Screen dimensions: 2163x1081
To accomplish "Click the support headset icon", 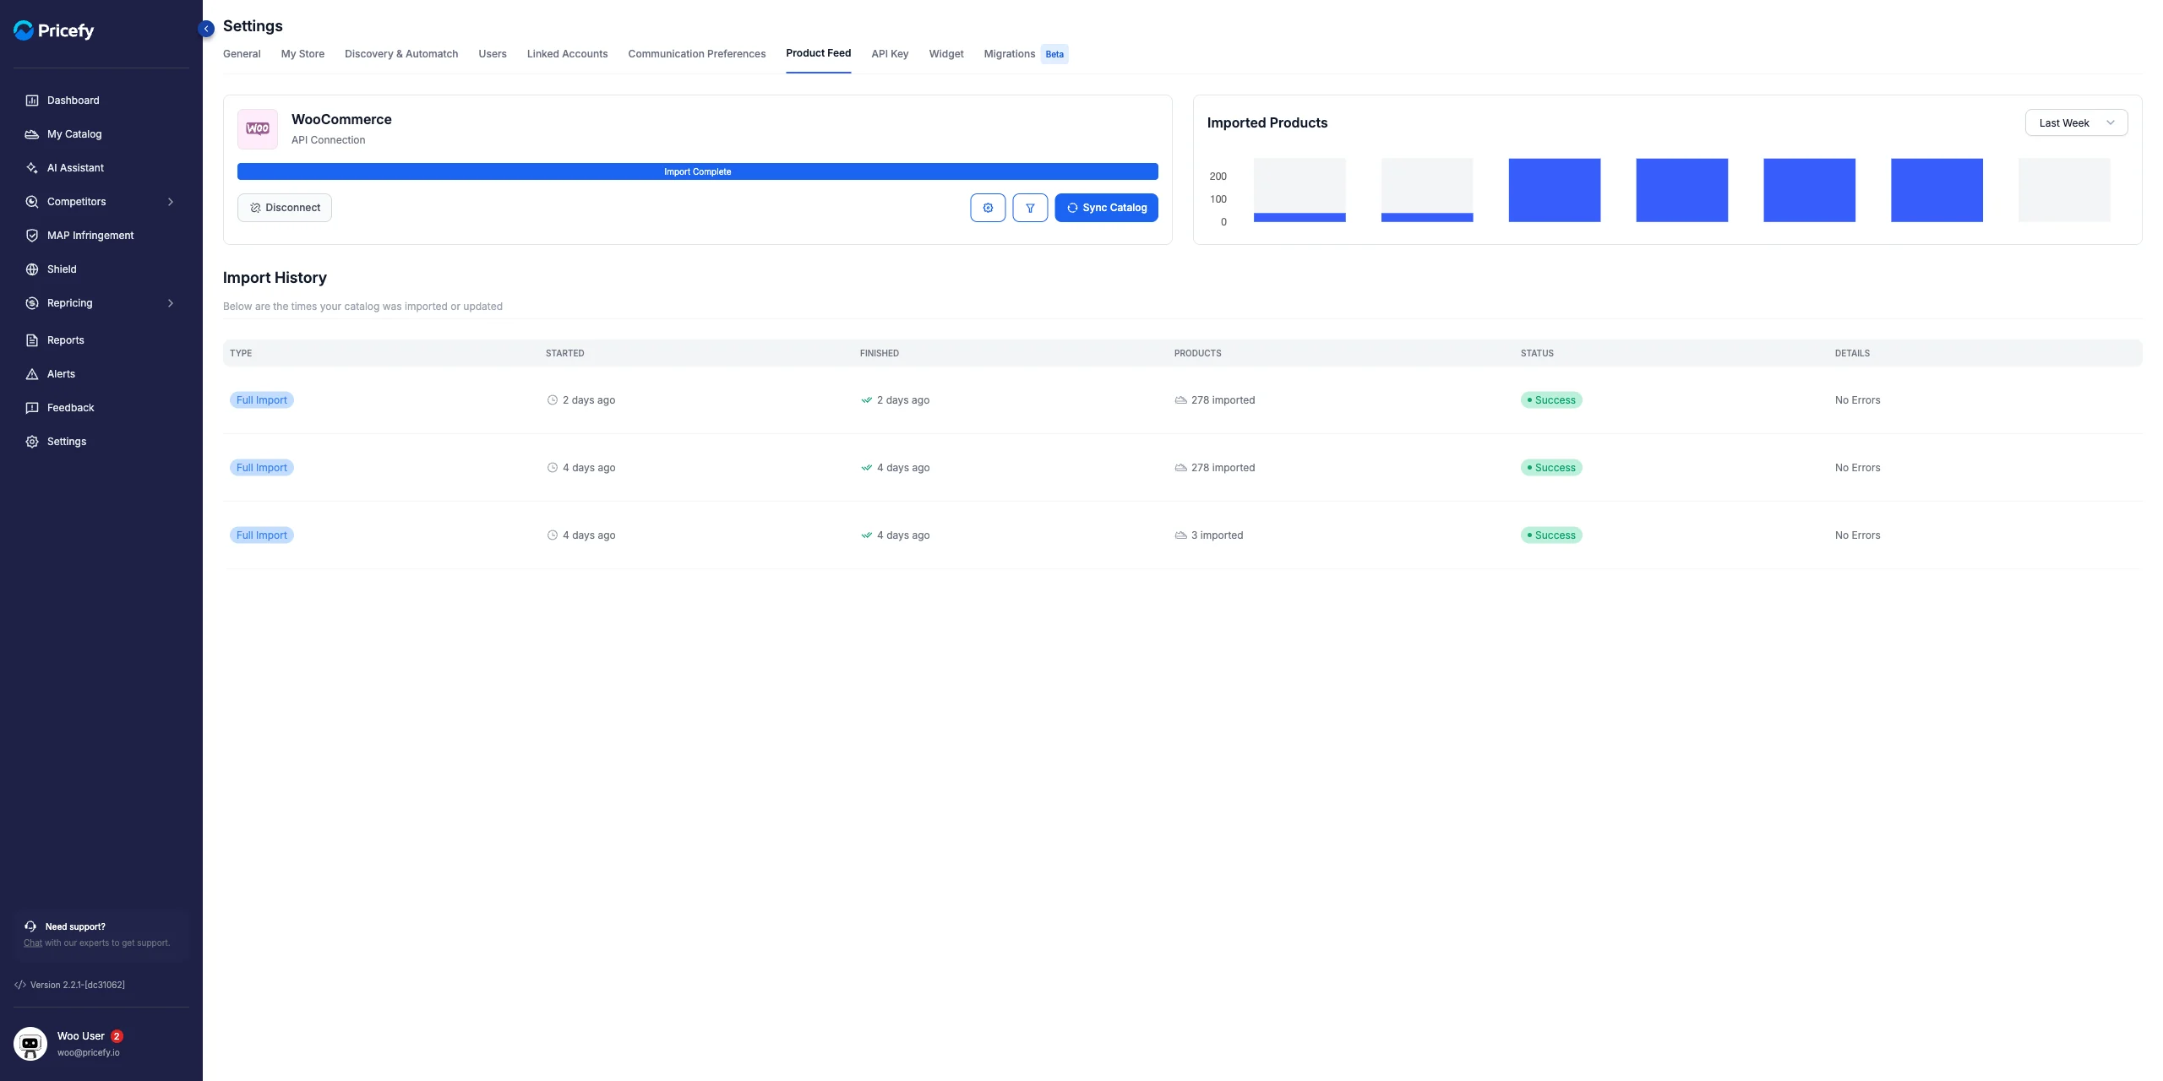I will click(x=30, y=926).
